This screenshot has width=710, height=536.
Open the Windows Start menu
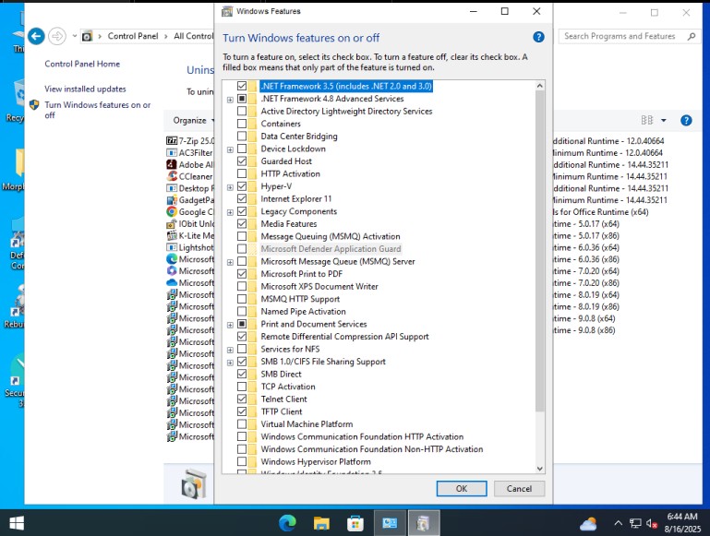pos(17,523)
